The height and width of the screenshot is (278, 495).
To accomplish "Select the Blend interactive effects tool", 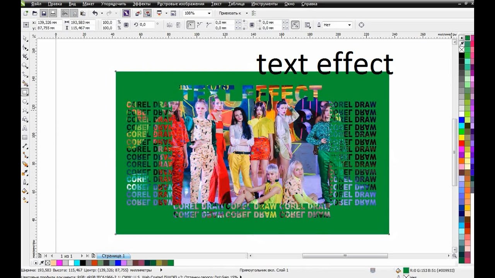I will pyautogui.click(x=25, y=164).
